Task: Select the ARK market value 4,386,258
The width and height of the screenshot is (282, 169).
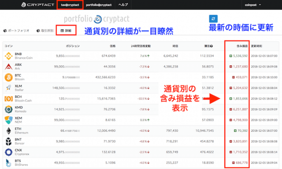Action: (x=171, y=66)
